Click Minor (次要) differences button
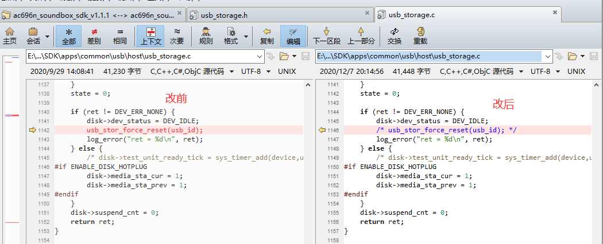Image resolution: width=603 pixels, height=244 pixels. 177,36
